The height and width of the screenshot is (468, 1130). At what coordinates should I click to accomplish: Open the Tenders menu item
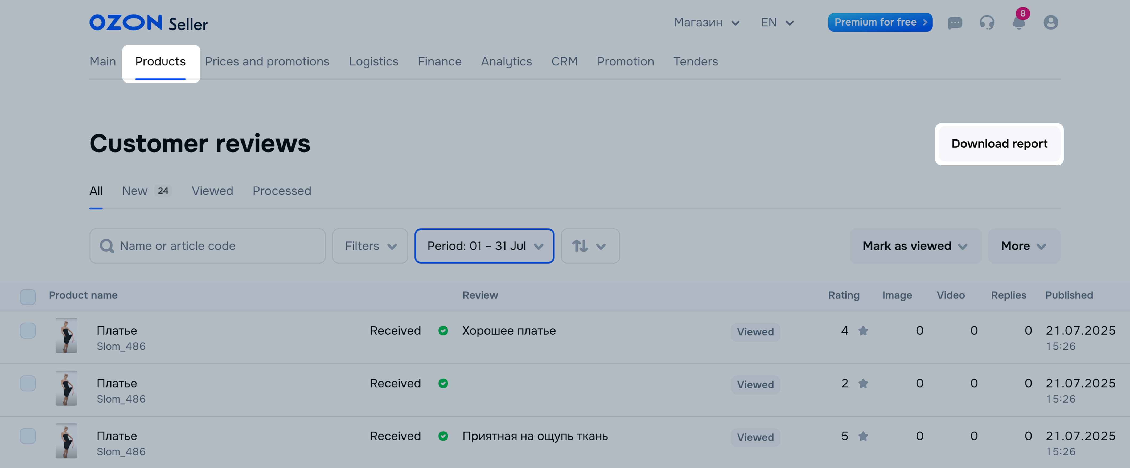pyautogui.click(x=696, y=61)
